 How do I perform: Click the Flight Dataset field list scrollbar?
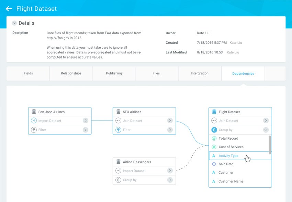[x=270, y=144]
